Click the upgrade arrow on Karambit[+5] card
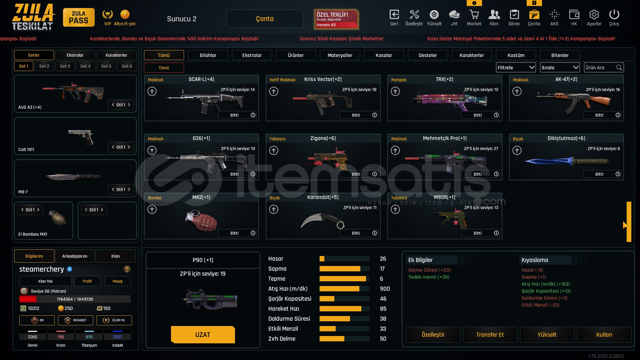The width and height of the screenshot is (640, 360). 274,209
